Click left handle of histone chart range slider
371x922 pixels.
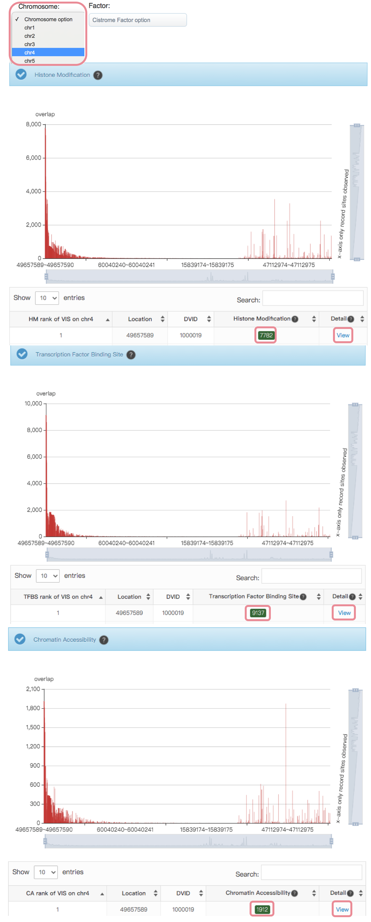(46, 277)
